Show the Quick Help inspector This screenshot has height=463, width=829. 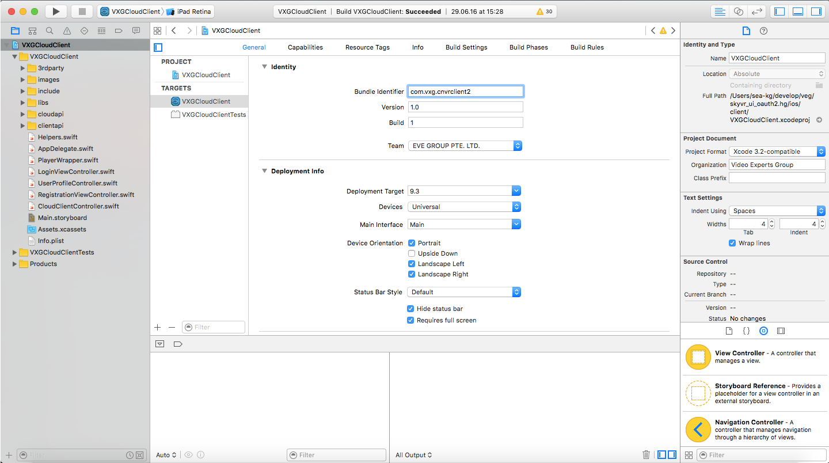click(x=763, y=31)
